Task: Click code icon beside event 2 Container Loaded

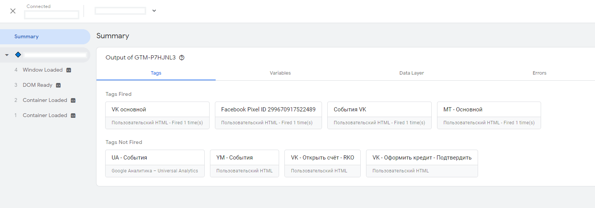Action: pos(73,100)
